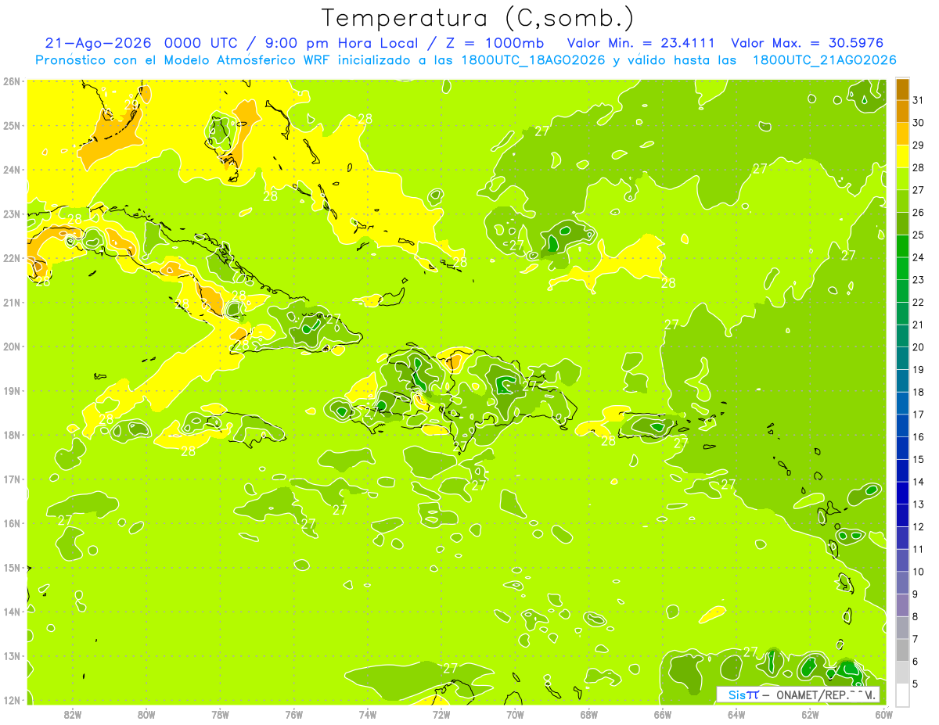
Task: Click the latitude label "12N"
Action: (11, 700)
